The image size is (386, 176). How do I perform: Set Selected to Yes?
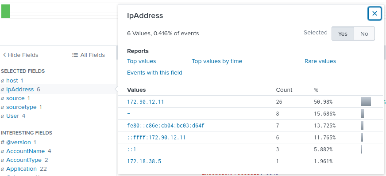point(343,34)
